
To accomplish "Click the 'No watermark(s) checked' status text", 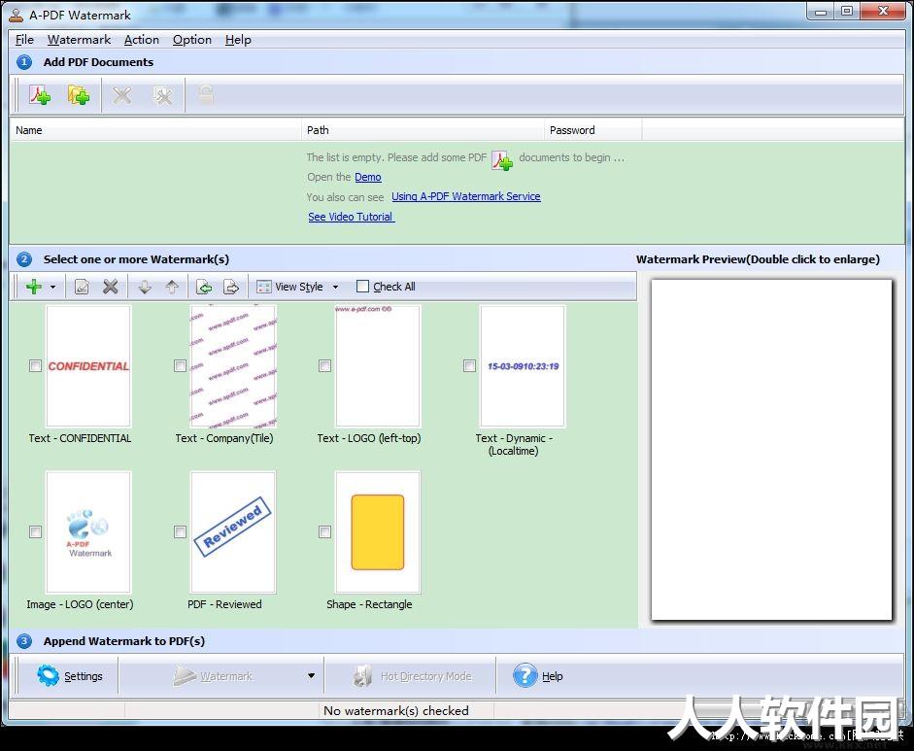I will [396, 711].
